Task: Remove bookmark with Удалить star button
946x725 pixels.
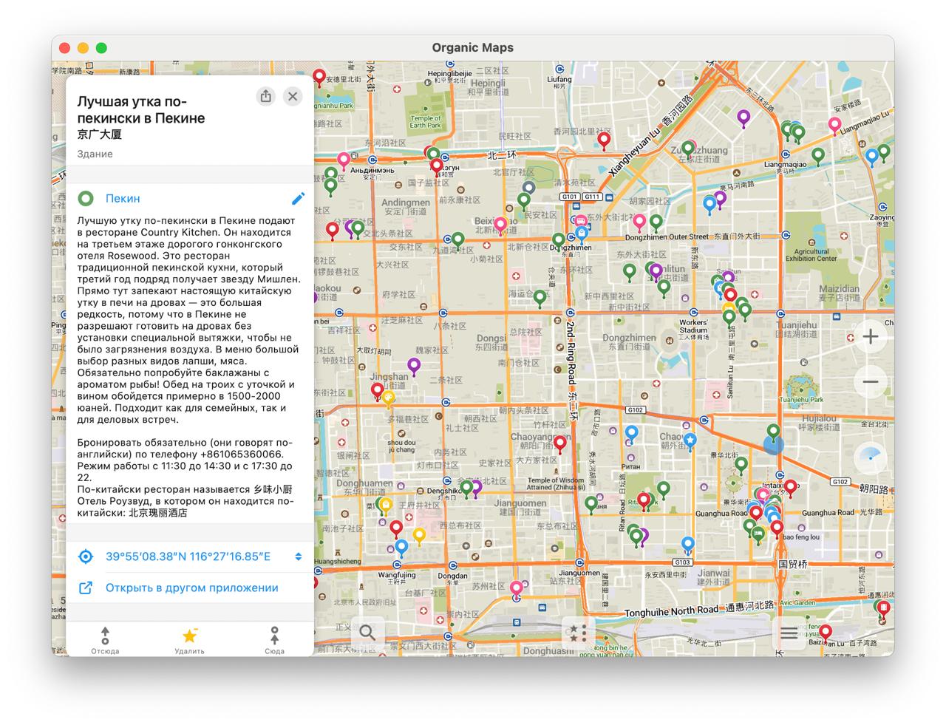Action: 189,639
